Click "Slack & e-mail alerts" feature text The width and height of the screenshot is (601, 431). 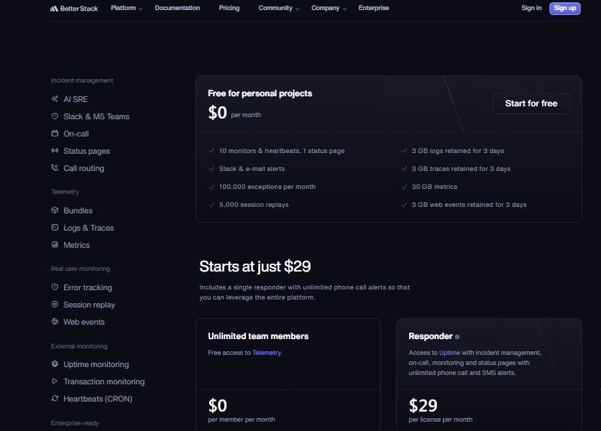pos(252,169)
